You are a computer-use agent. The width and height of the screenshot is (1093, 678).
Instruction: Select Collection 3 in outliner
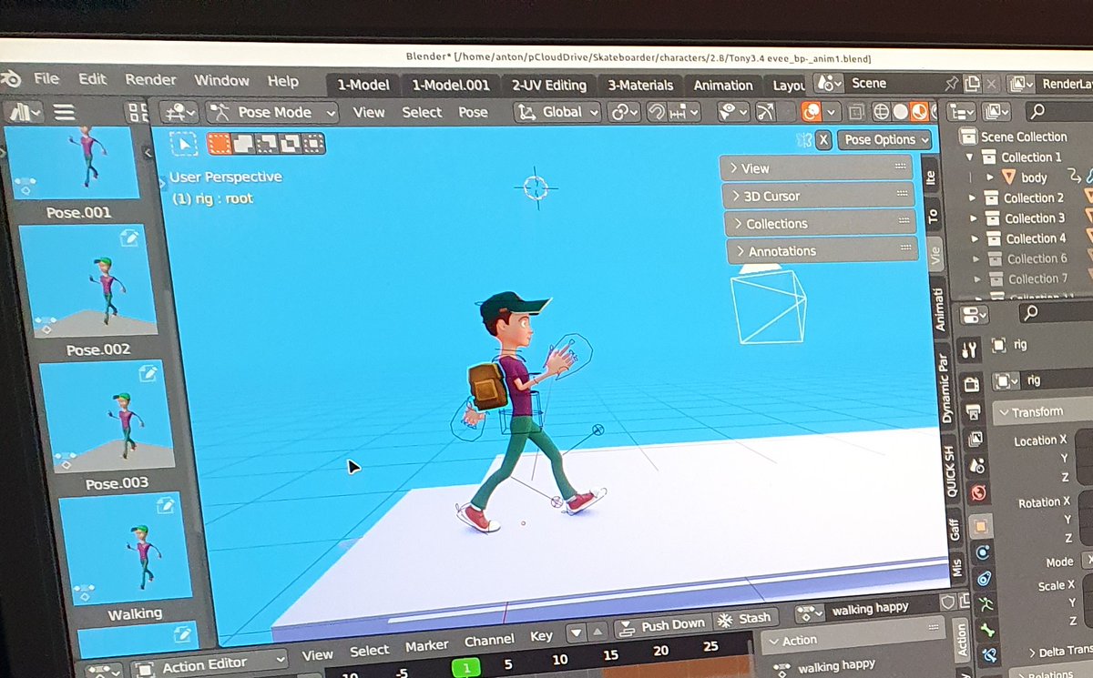(1034, 218)
